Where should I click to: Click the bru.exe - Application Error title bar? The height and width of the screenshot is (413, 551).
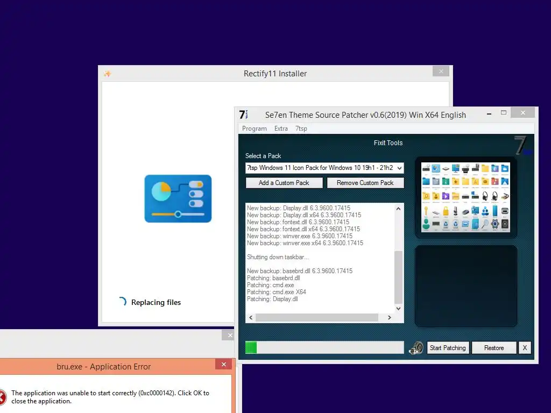(x=104, y=367)
